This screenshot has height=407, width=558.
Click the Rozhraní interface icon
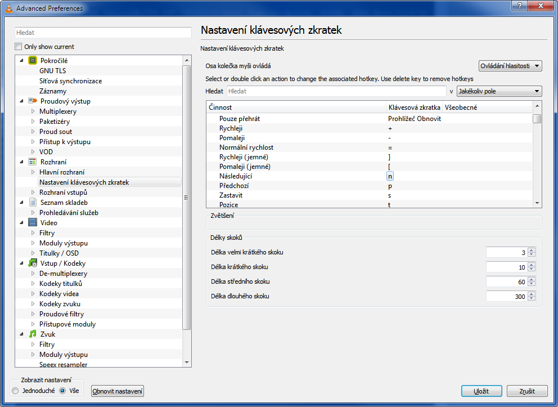coord(33,162)
